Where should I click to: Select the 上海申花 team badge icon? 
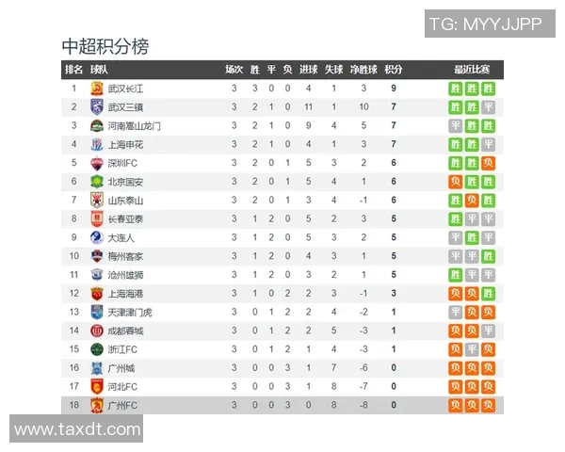click(x=96, y=144)
